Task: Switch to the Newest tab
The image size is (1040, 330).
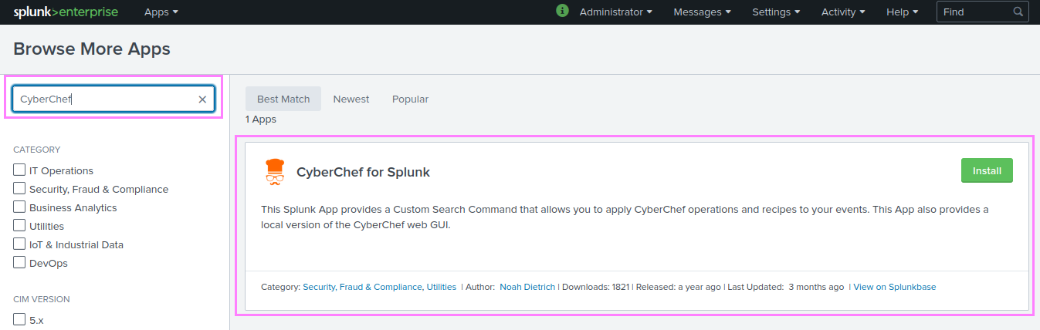Action: click(x=351, y=99)
